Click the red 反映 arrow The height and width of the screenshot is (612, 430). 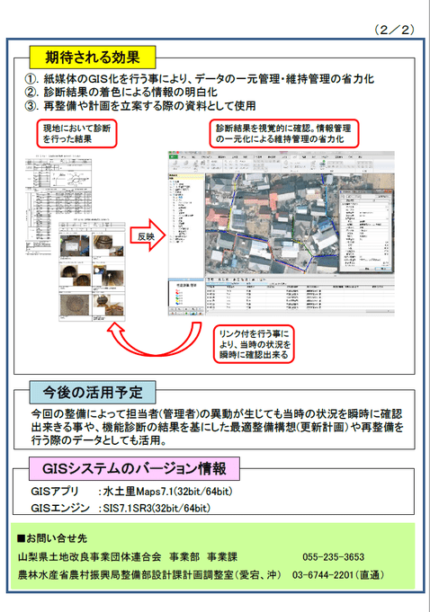pyautogui.click(x=148, y=235)
